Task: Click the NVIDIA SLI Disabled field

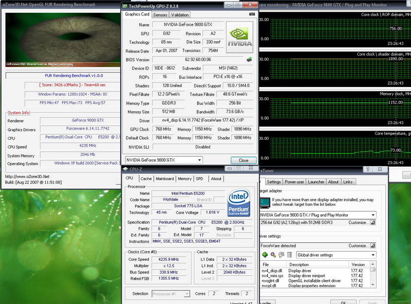Action: click(202, 147)
